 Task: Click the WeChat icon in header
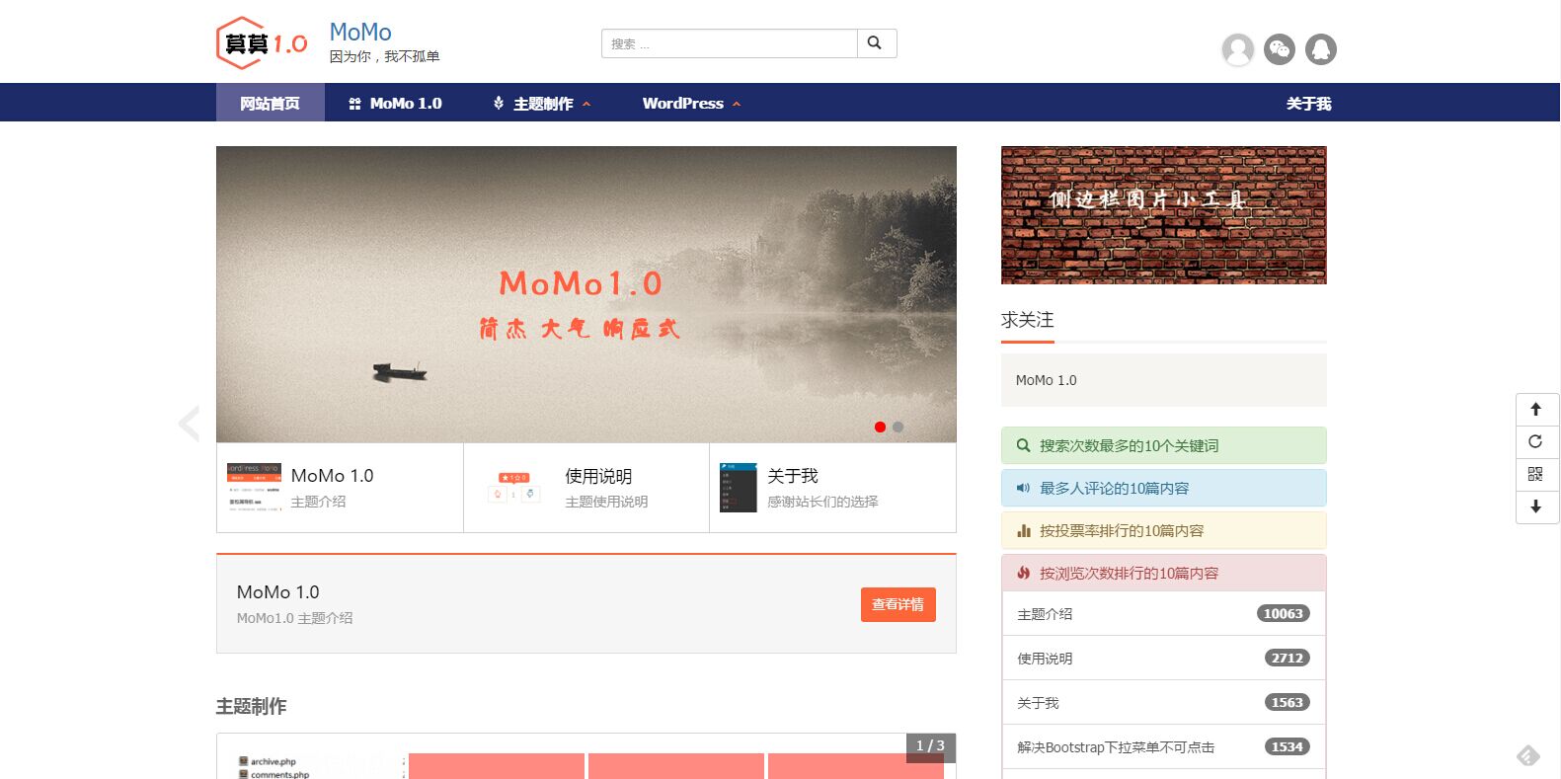tap(1280, 49)
